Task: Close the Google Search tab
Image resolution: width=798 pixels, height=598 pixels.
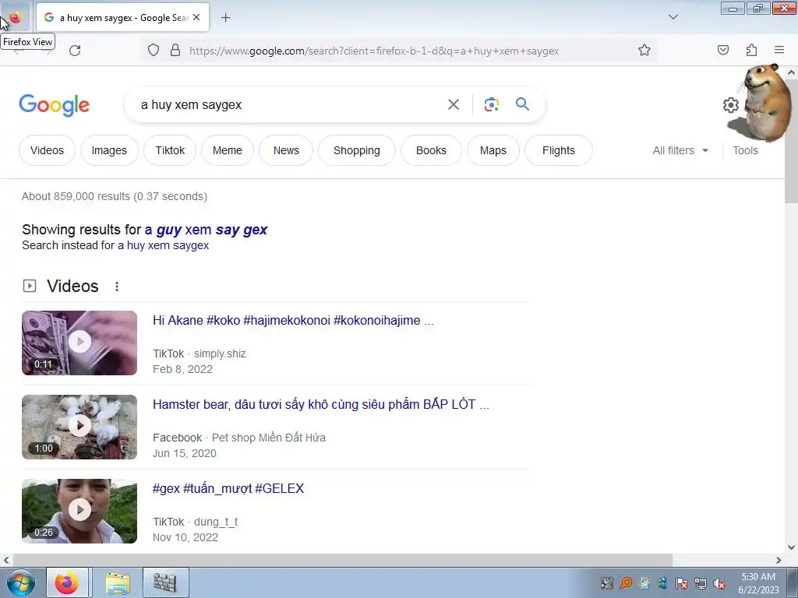Action: (x=196, y=17)
